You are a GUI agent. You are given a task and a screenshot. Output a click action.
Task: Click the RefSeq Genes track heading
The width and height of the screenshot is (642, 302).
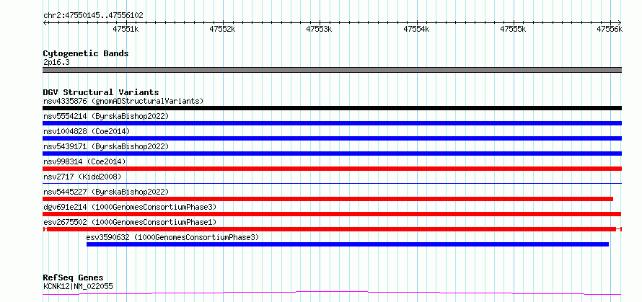[73, 277]
